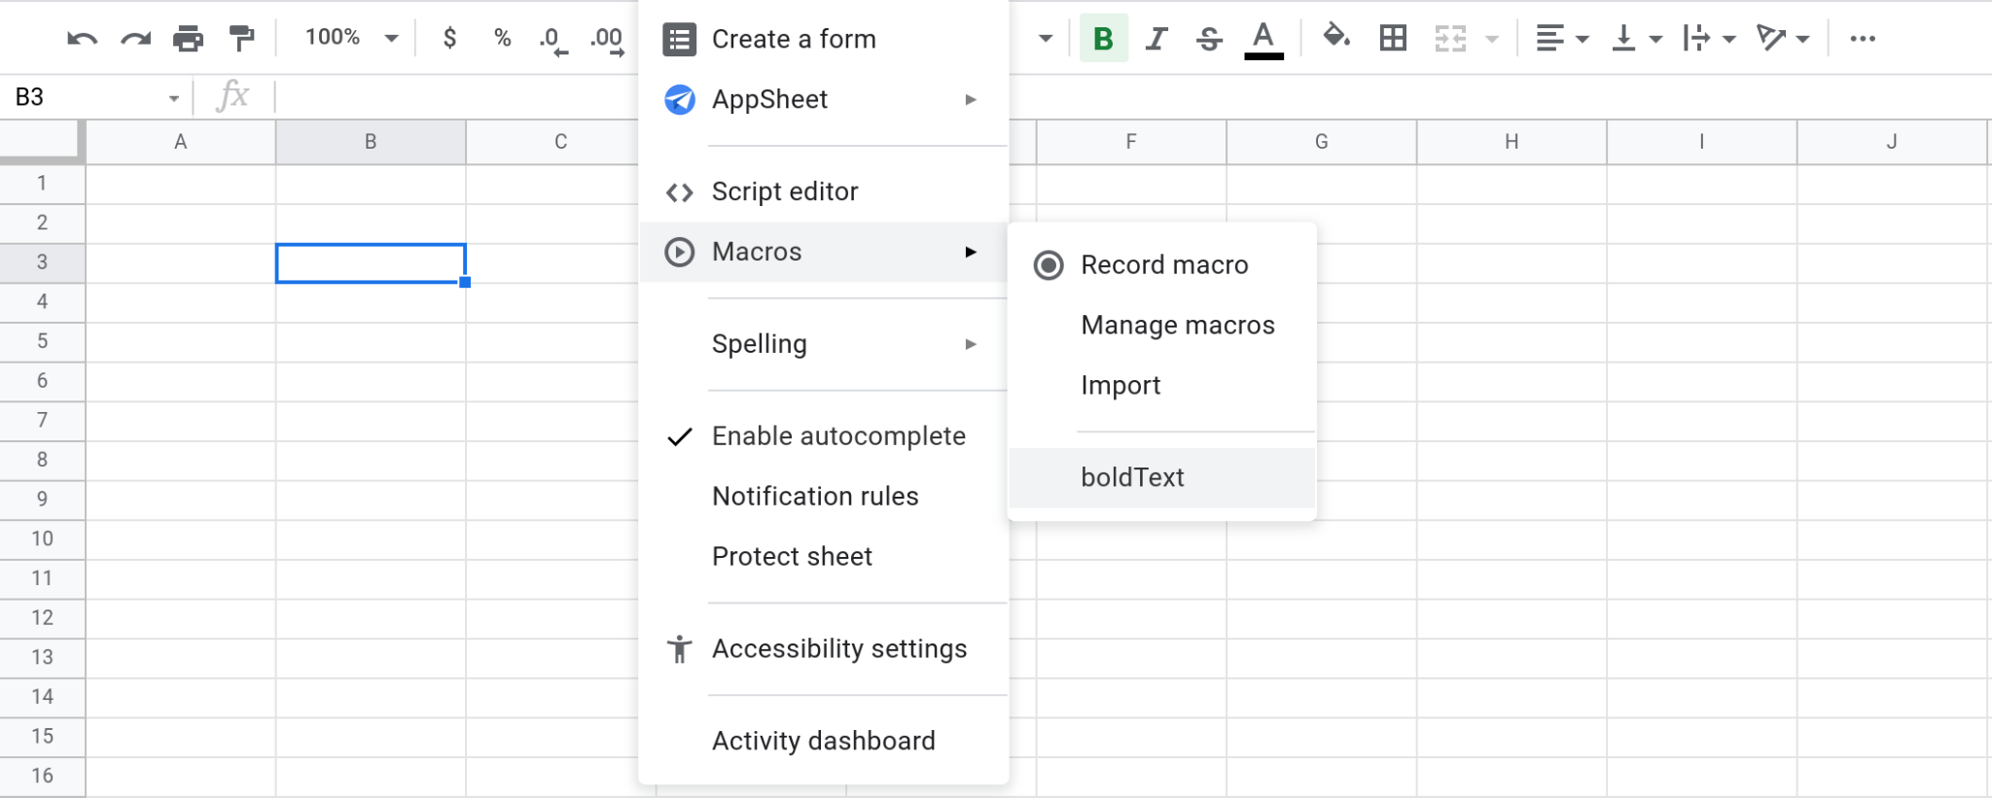
Task: Click the redo arrow icon
Action: click(x=135, y=39)
